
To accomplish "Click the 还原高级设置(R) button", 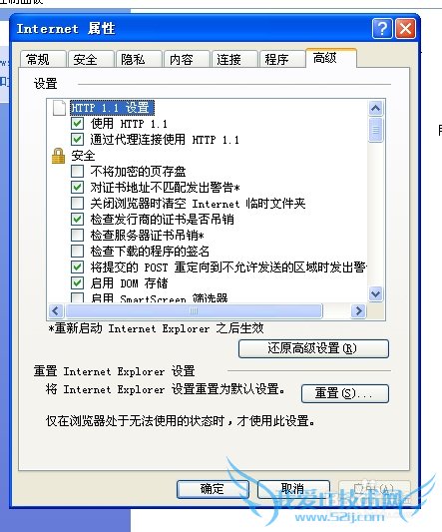I will [313, 348].
